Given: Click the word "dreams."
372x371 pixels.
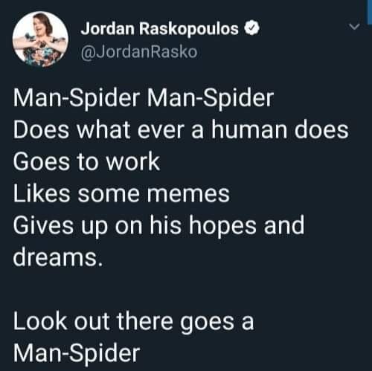Looking at the screenshot, I should [x=58, y=257].
